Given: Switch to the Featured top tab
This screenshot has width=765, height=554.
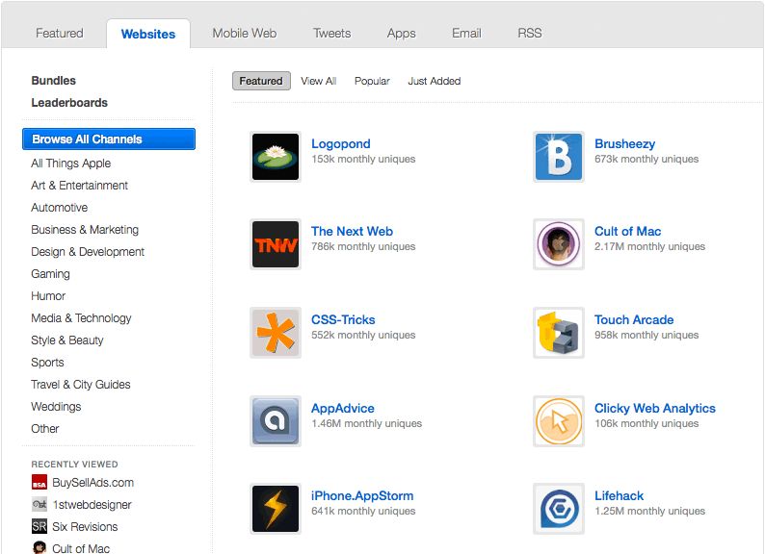Looking at the screenshot, I should tap(60, 33).
